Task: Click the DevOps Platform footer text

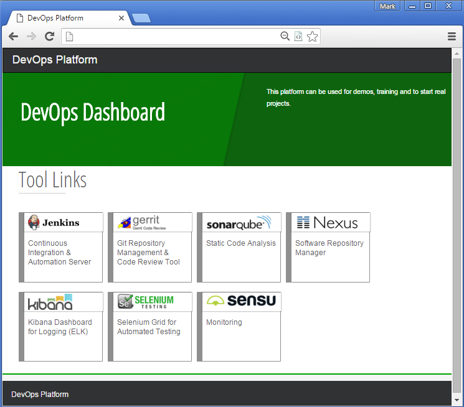Action: point(40,395)
